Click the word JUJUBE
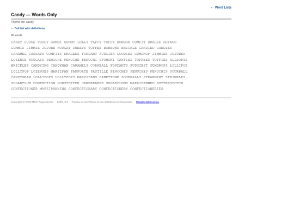The image size is (294, 220). pos(48,48)
